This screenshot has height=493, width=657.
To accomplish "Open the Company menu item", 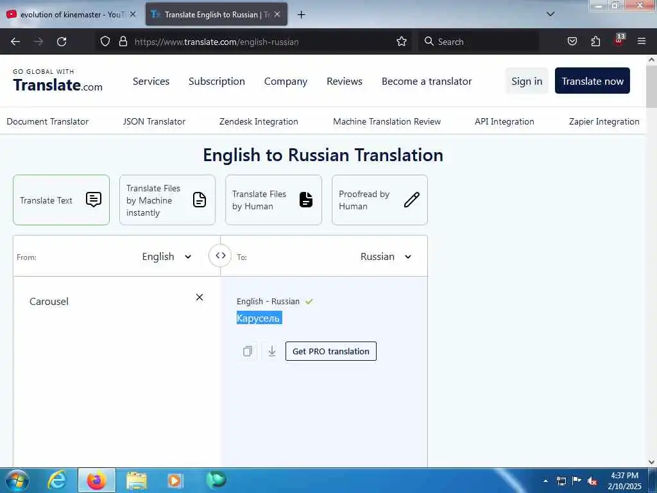I will (286, 82).
